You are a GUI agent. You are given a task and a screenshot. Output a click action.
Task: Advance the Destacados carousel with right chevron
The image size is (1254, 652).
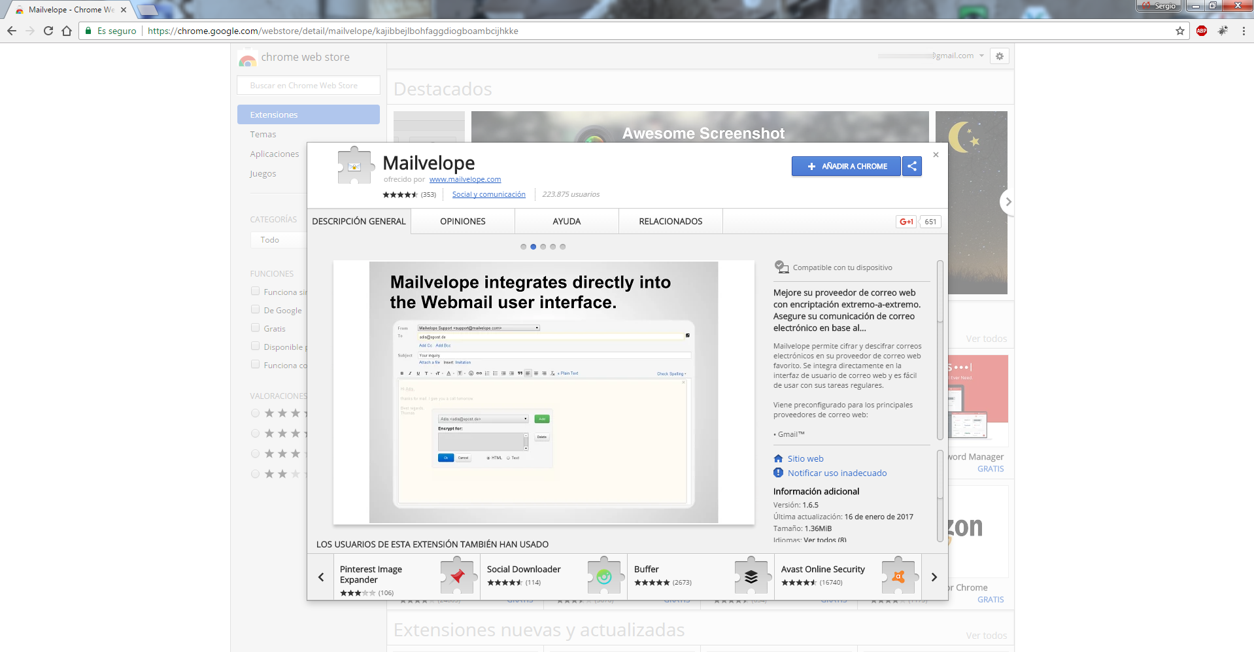click(1008, 201)
